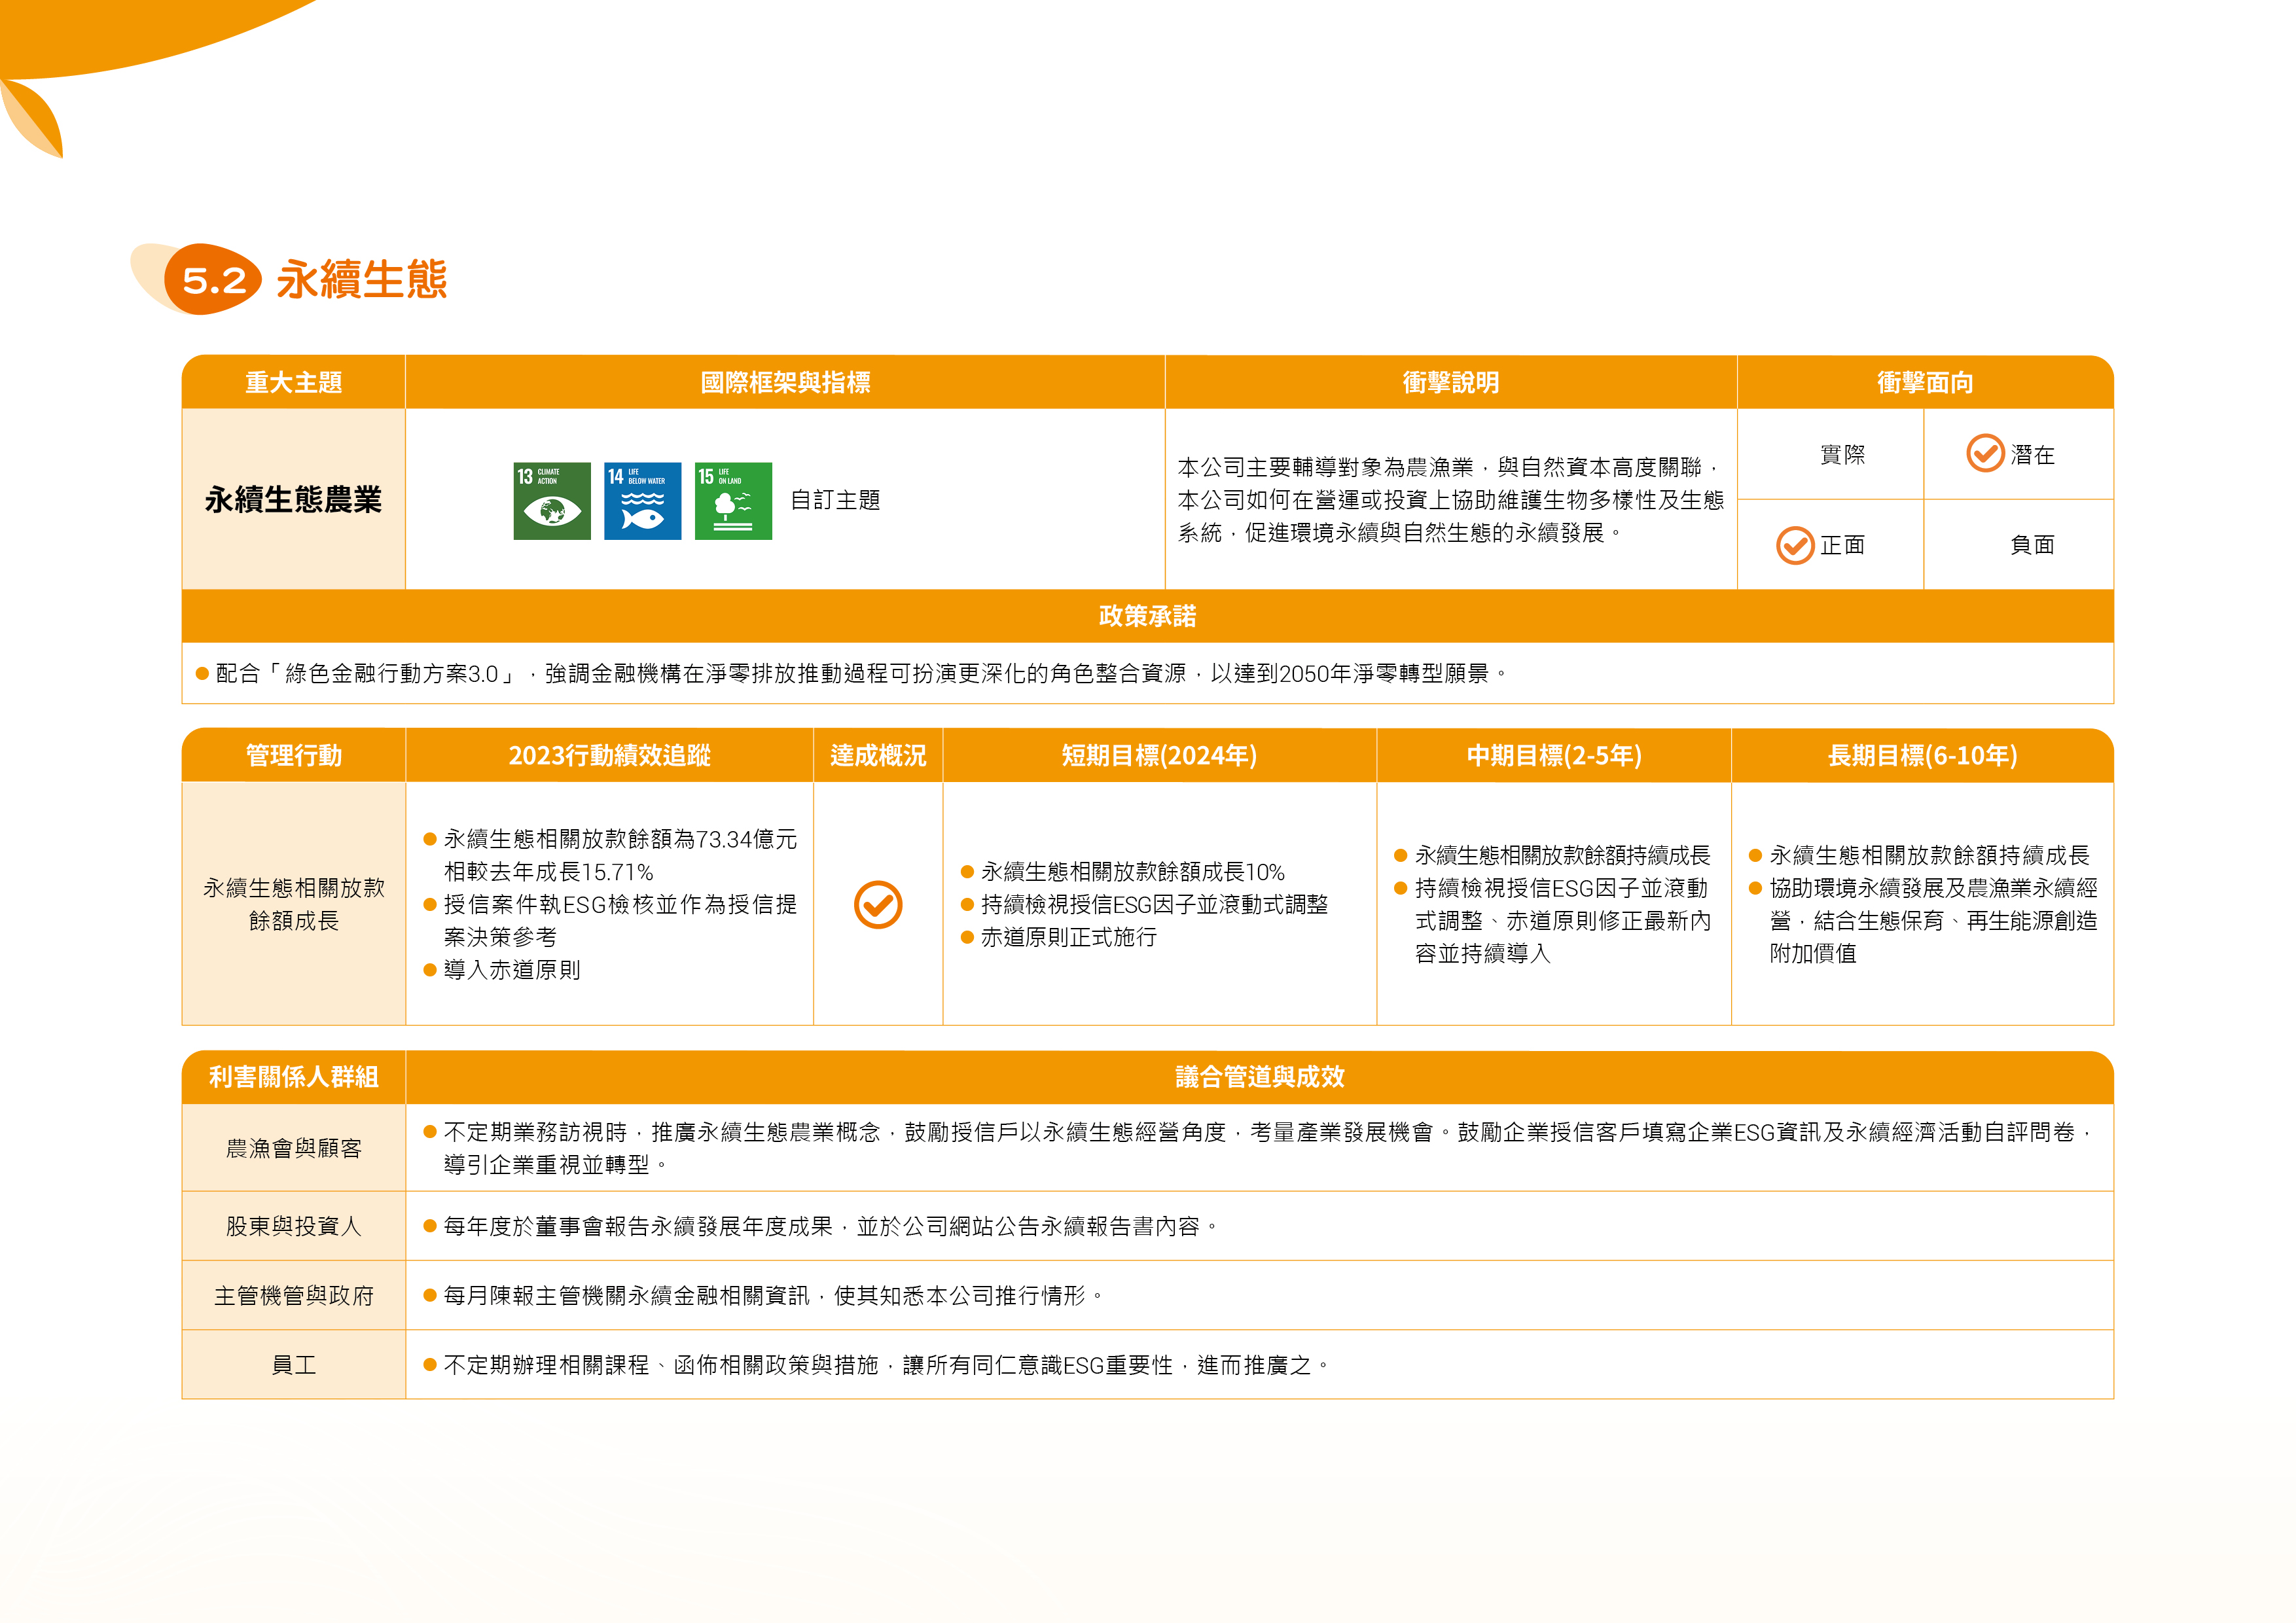The height and width of the screenshot is (1623, 2296).
Task: Click mid-term 永續生態相關放款餘額持續成長 bullet
Action: [1552, 855]
